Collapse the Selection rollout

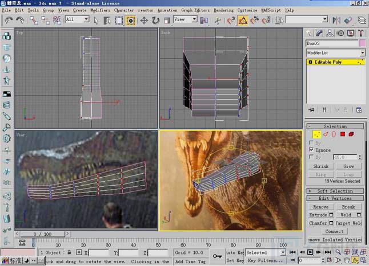[x=335, y=126]
